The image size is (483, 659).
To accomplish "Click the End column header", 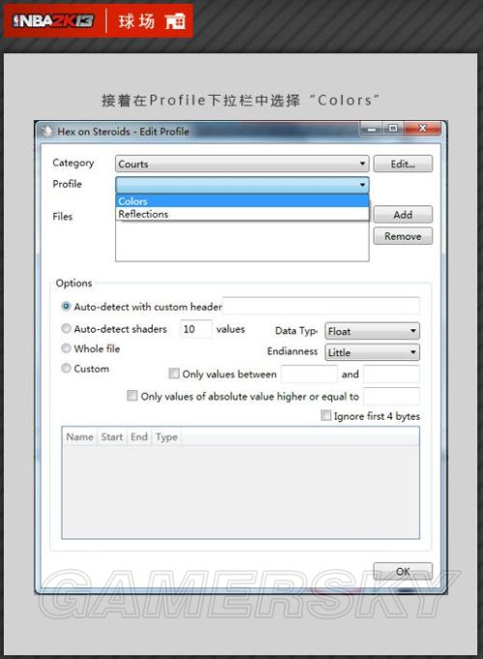I will pos(139,436).
